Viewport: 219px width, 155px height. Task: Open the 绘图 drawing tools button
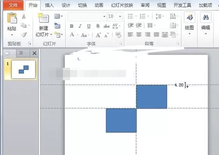point(189,23)
